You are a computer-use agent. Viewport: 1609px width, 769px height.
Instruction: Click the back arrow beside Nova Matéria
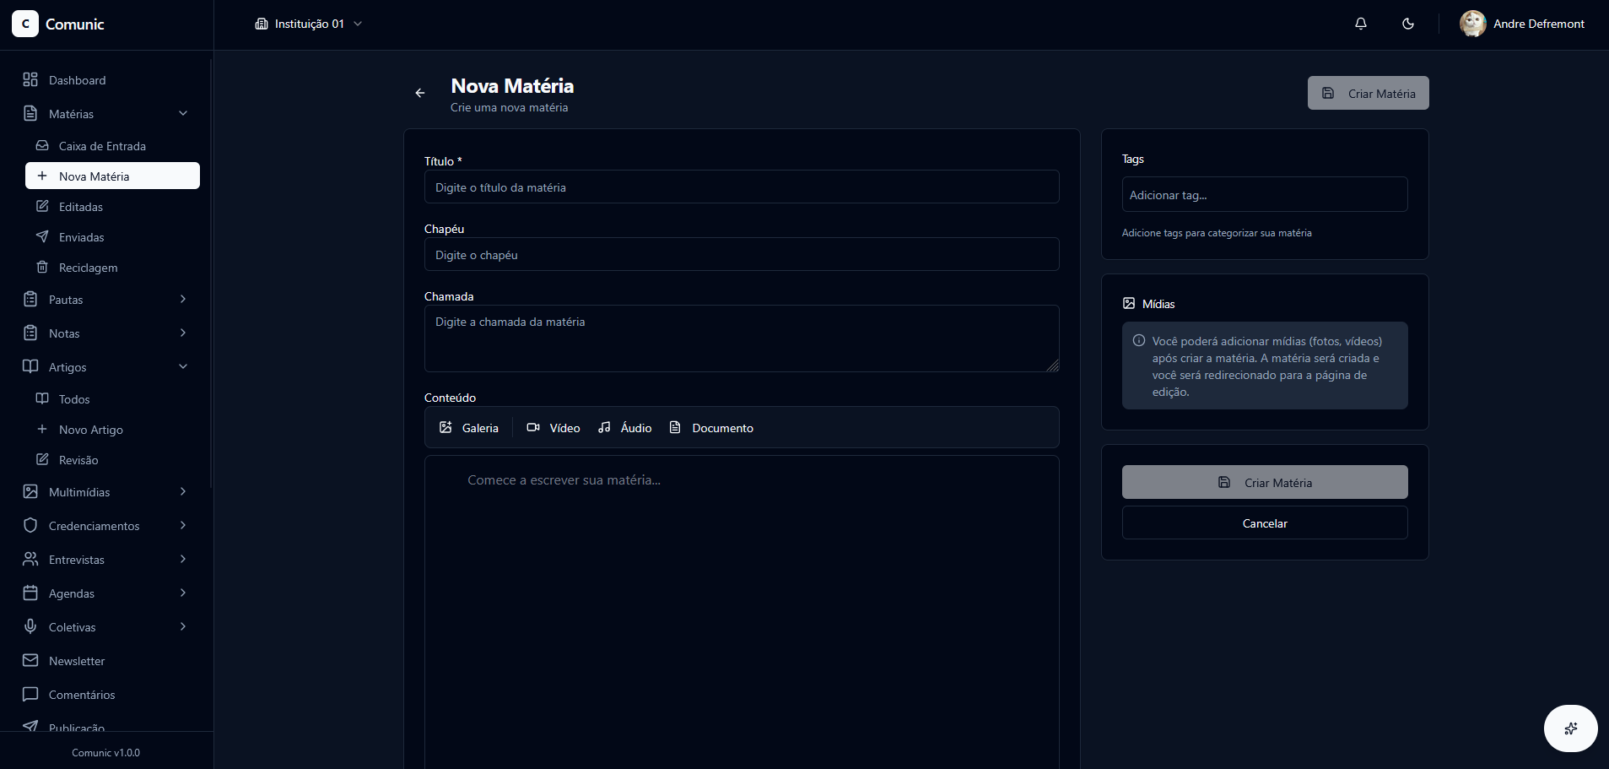(x=420, y=93)
